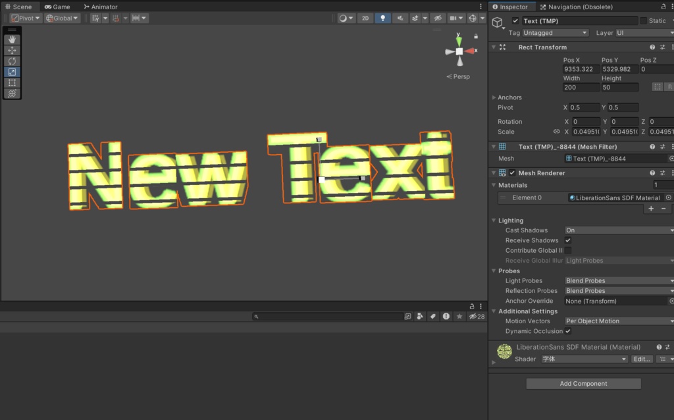Viewport: 674px width, 420px height.
Task: Enable Contribute Global Illumination checkbox
Action: (568, 250)
